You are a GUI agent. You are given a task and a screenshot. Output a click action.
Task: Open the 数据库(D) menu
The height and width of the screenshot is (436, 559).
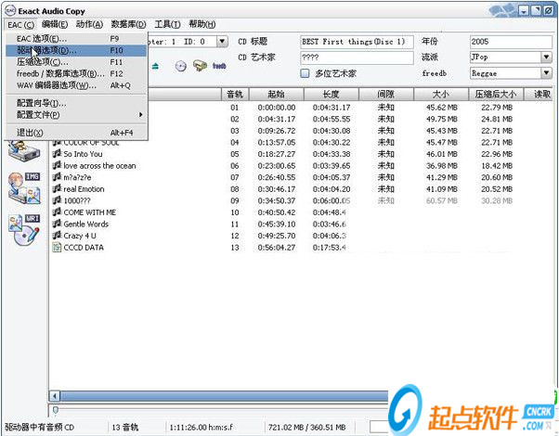129,24
